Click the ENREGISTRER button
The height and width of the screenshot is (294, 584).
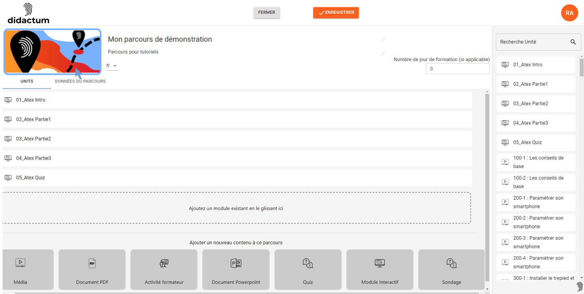tap(336, 13)
